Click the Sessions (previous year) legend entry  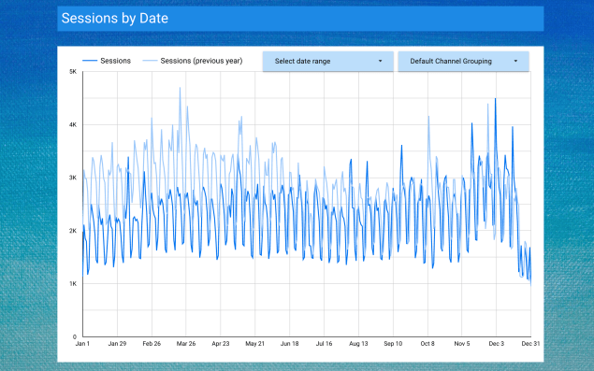(193, 61)
